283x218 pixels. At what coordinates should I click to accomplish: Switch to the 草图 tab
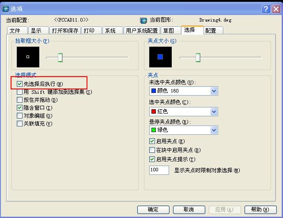coord(171,30)
